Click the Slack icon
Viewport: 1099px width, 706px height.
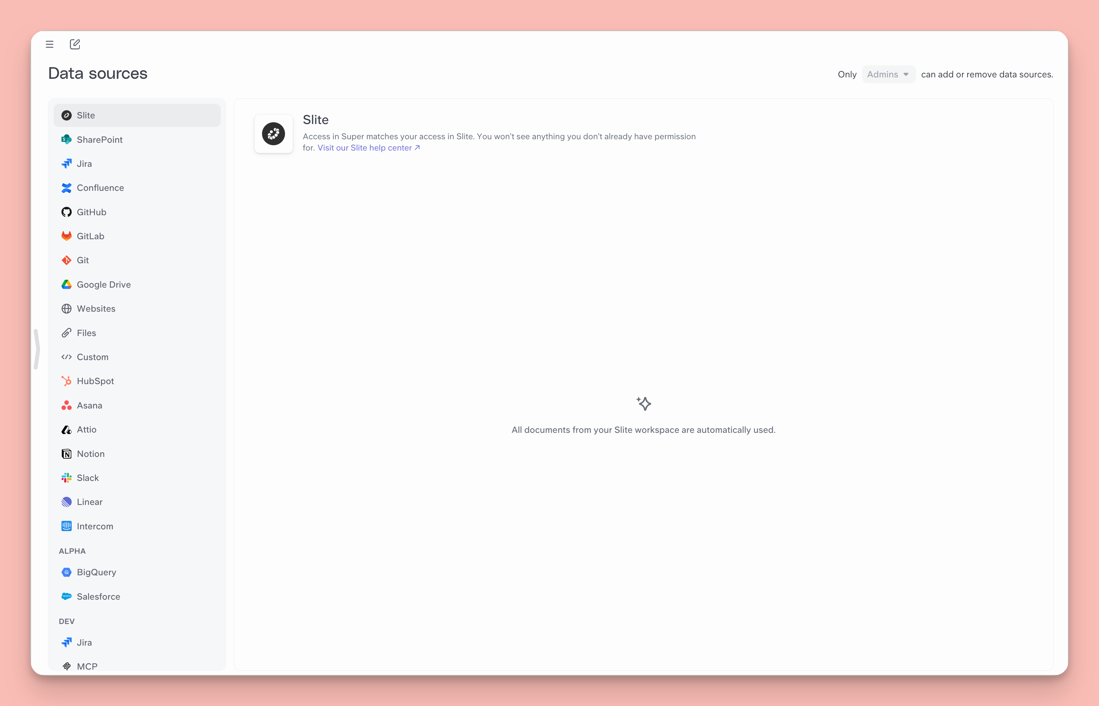pos(66,478)
